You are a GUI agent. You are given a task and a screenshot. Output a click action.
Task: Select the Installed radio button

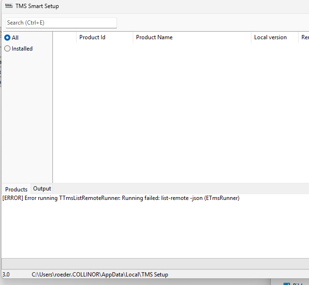8,49
